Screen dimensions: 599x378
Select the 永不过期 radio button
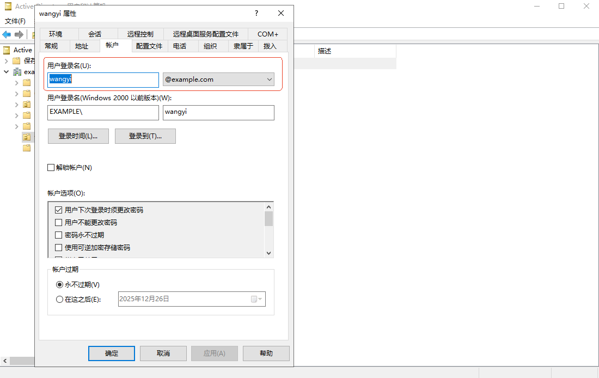[59, 284]
